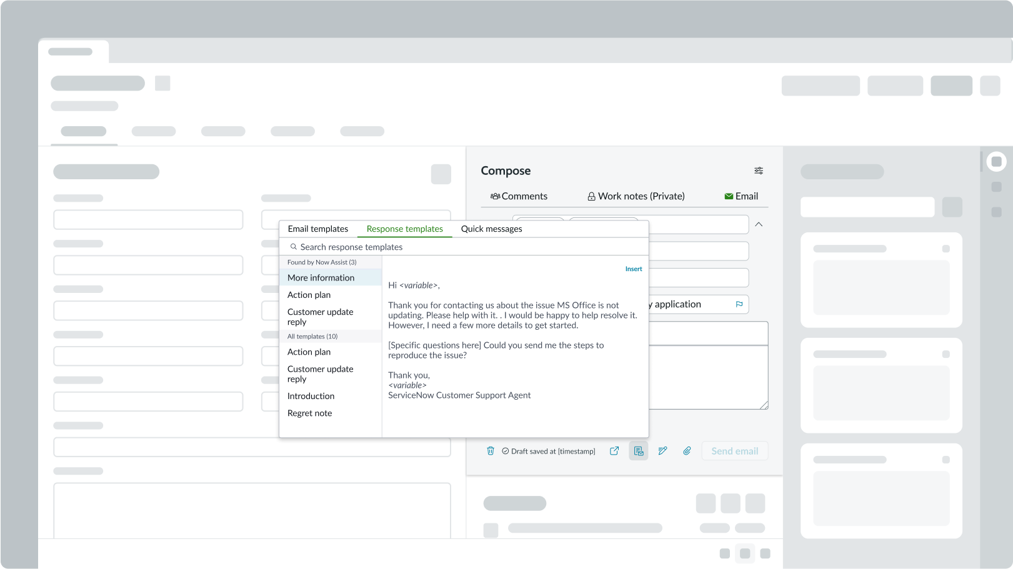This screenshot has width=1013, height=569.
Task: Click the pen editor icon beside the paperclip
Action: (x=662, y=451)
